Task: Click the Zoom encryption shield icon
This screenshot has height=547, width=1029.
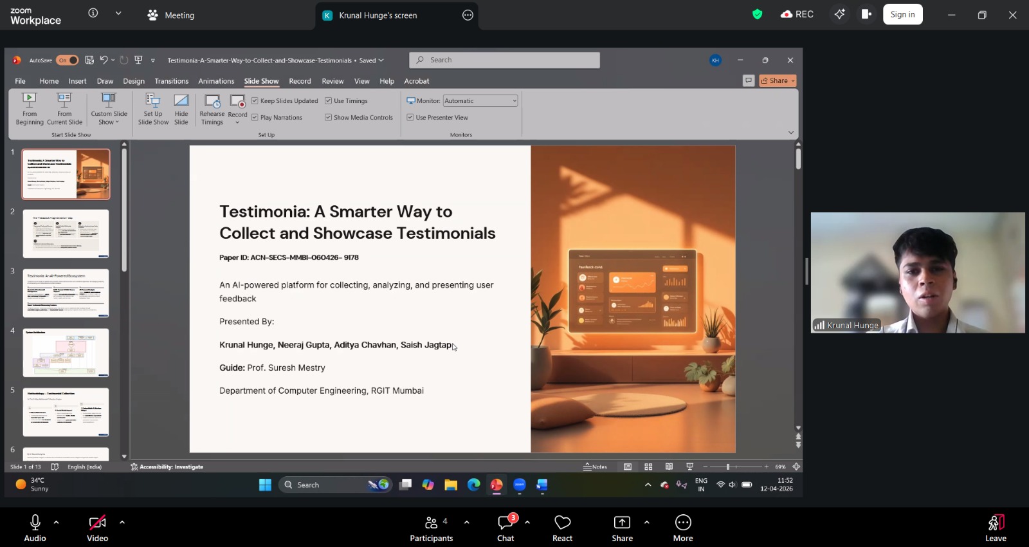Action: tap(757, 14)
